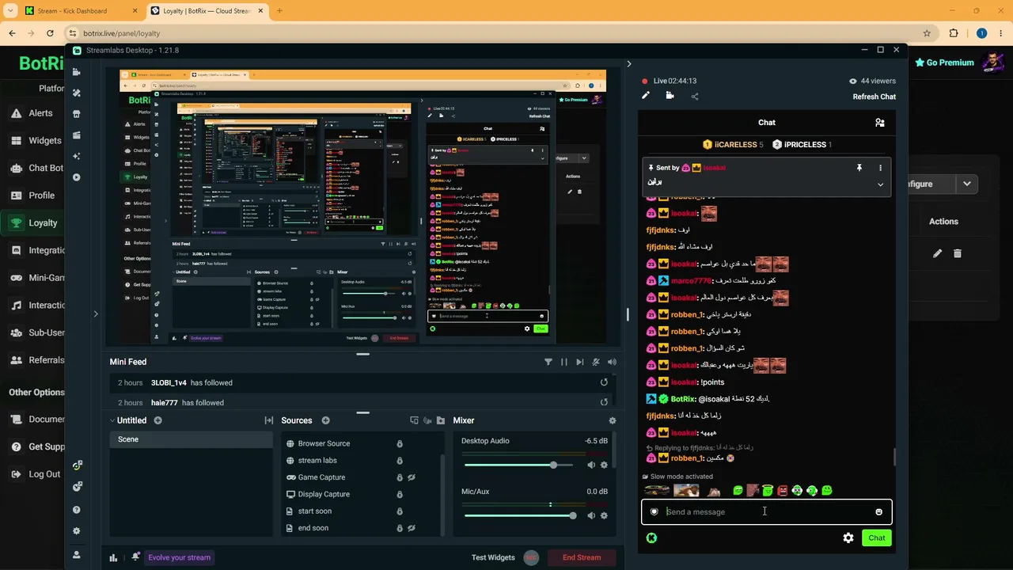Select the Game Capture source row

[x=361, y=477]
